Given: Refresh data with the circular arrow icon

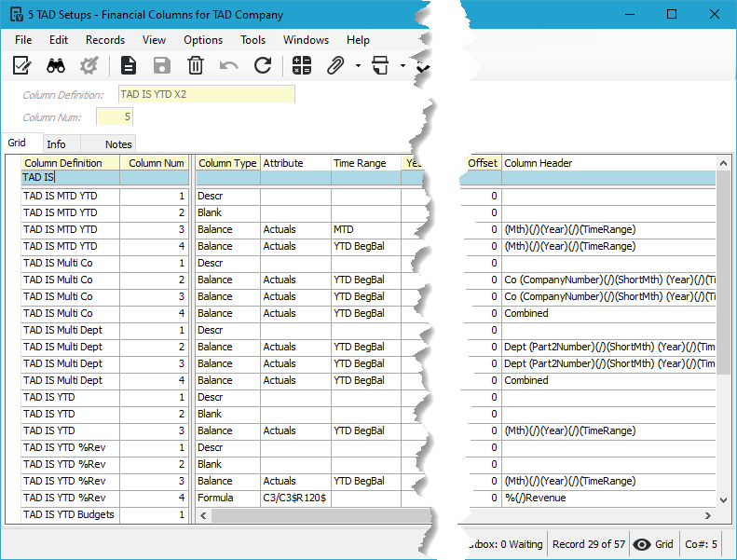Looking at the screenshot, I should point(262,66).
